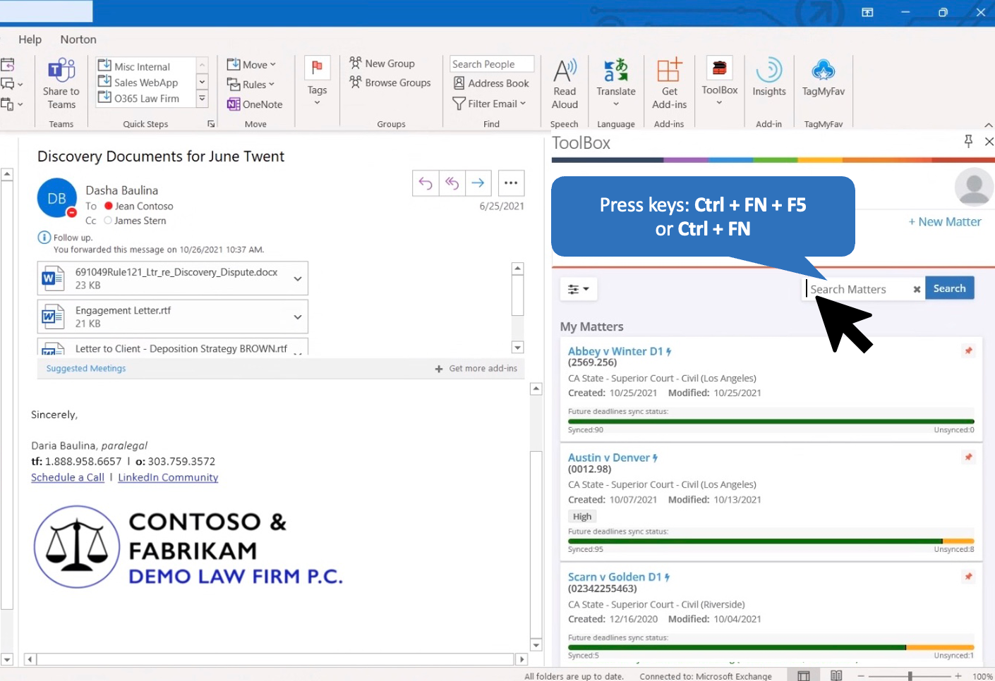Open the Austin v Denver matter
Screen dimensions: 995x681
pos(609,458)
